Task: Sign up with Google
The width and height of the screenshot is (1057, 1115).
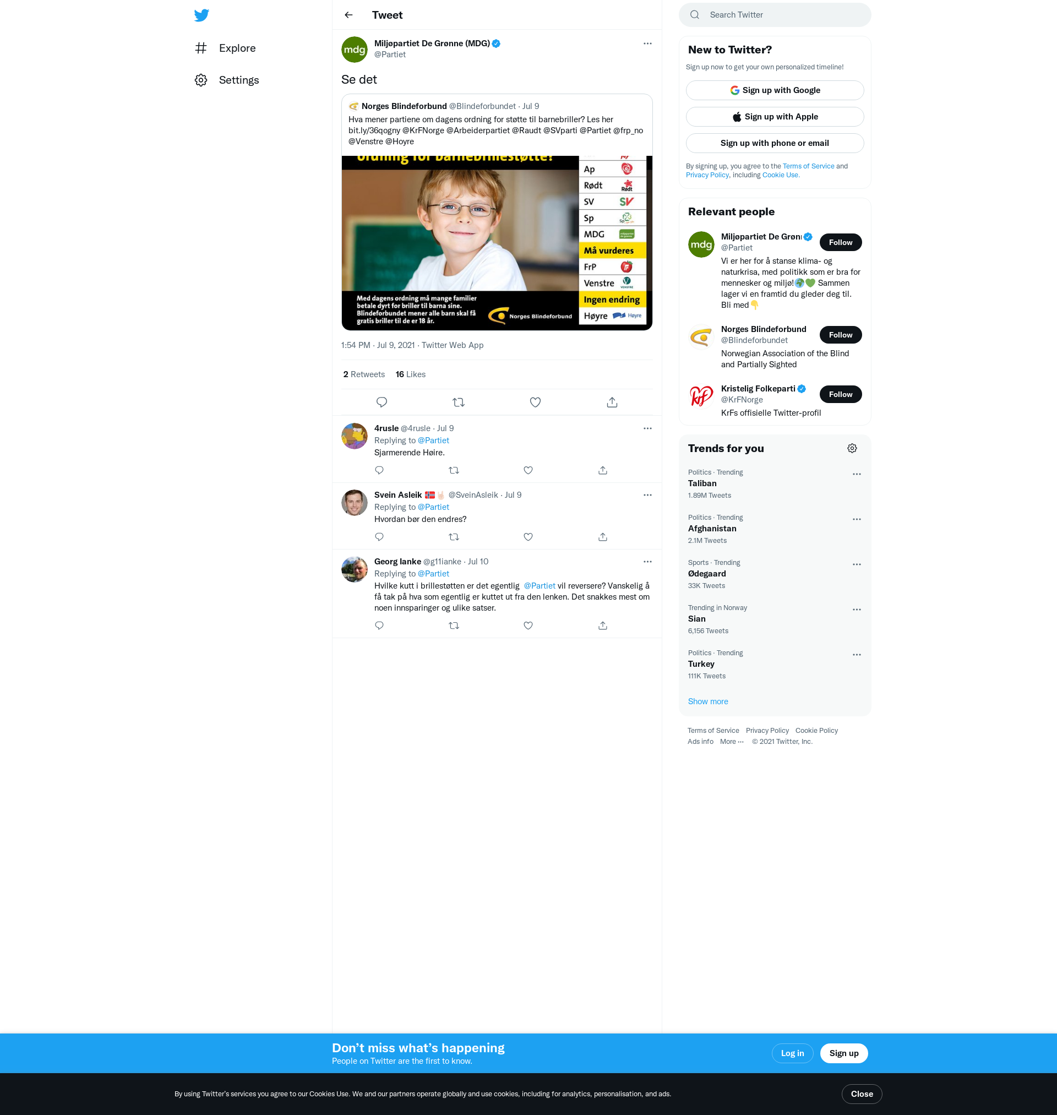Action: pos(775,90)
